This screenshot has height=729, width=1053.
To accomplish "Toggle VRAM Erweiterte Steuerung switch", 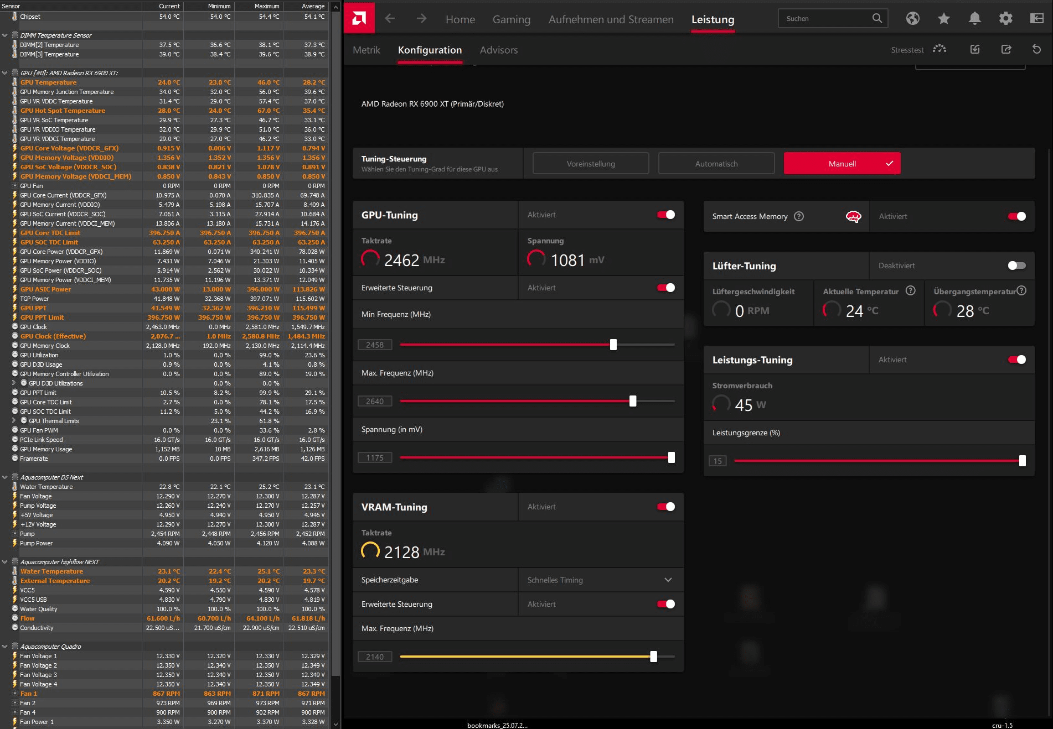I will [x=666, y=604].
